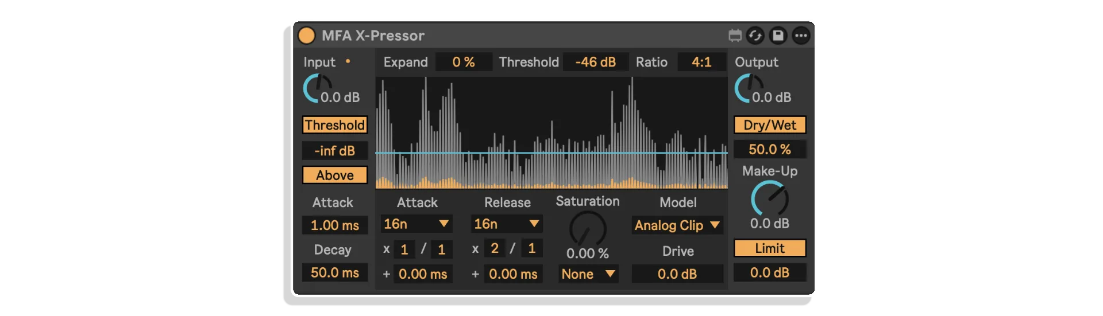This screenshot has height=316, width=1103.
Task: Click the Drive 0.0 dB field
Action: pyautogui.click(x=677, y=274)
